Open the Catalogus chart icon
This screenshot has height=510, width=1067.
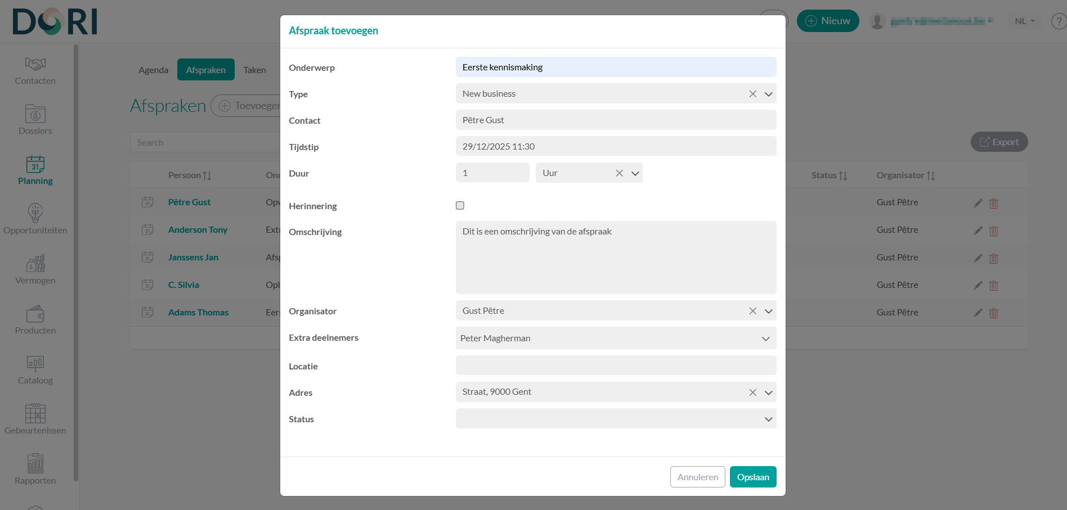35,364
